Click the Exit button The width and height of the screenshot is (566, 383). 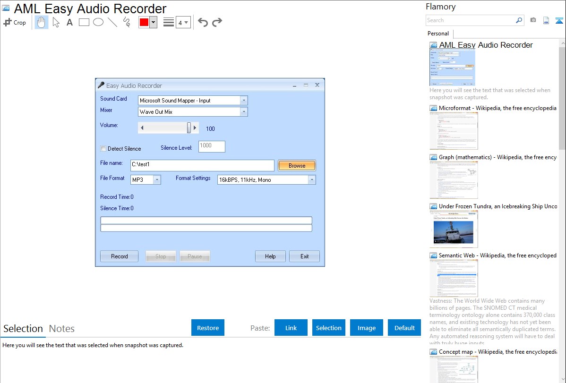(x=304, y=256)
